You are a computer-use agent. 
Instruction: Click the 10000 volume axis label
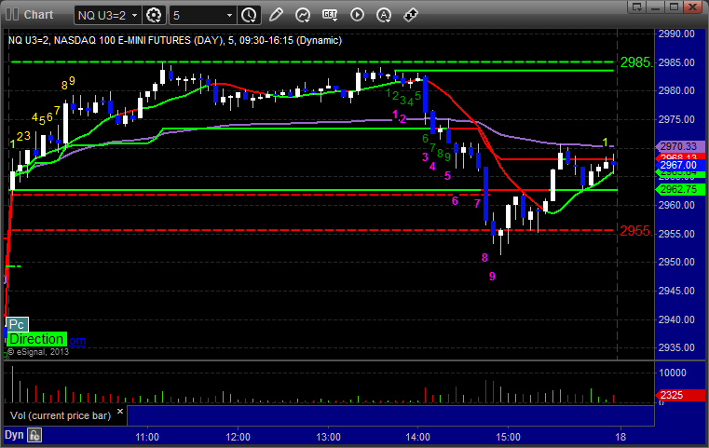coord(673,373)
